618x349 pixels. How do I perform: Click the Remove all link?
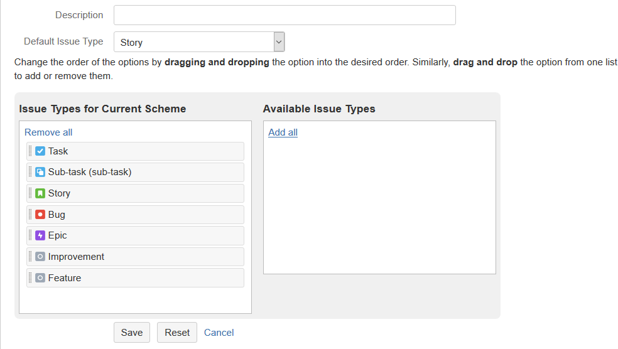click(x=48, y=132)
